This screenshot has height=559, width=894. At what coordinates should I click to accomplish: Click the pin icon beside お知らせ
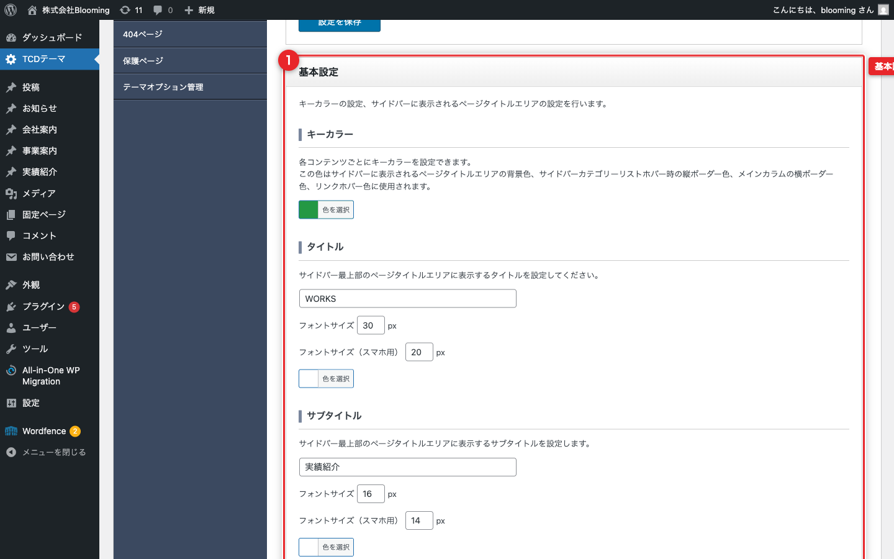click(x=11, y=109)
